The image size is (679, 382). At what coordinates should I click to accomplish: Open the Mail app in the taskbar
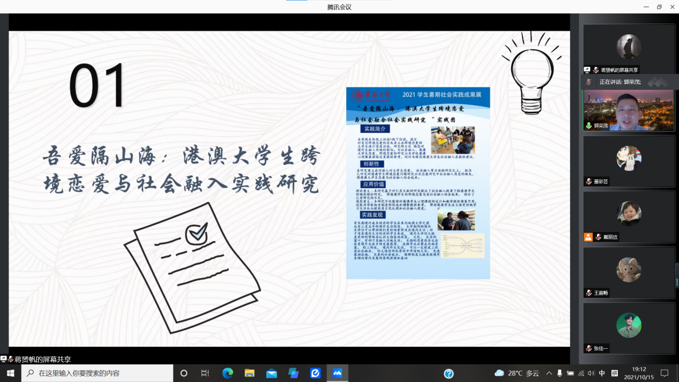pyautogui.click(x=272, y=373)
